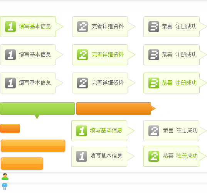Click the blue key icon at bottom left
207x193 pixels.
5,187
